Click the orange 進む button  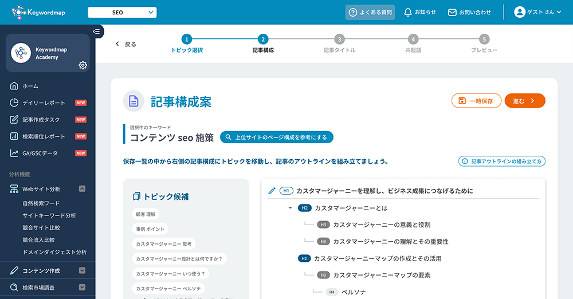pyautogui.click(x=525, y=101)
